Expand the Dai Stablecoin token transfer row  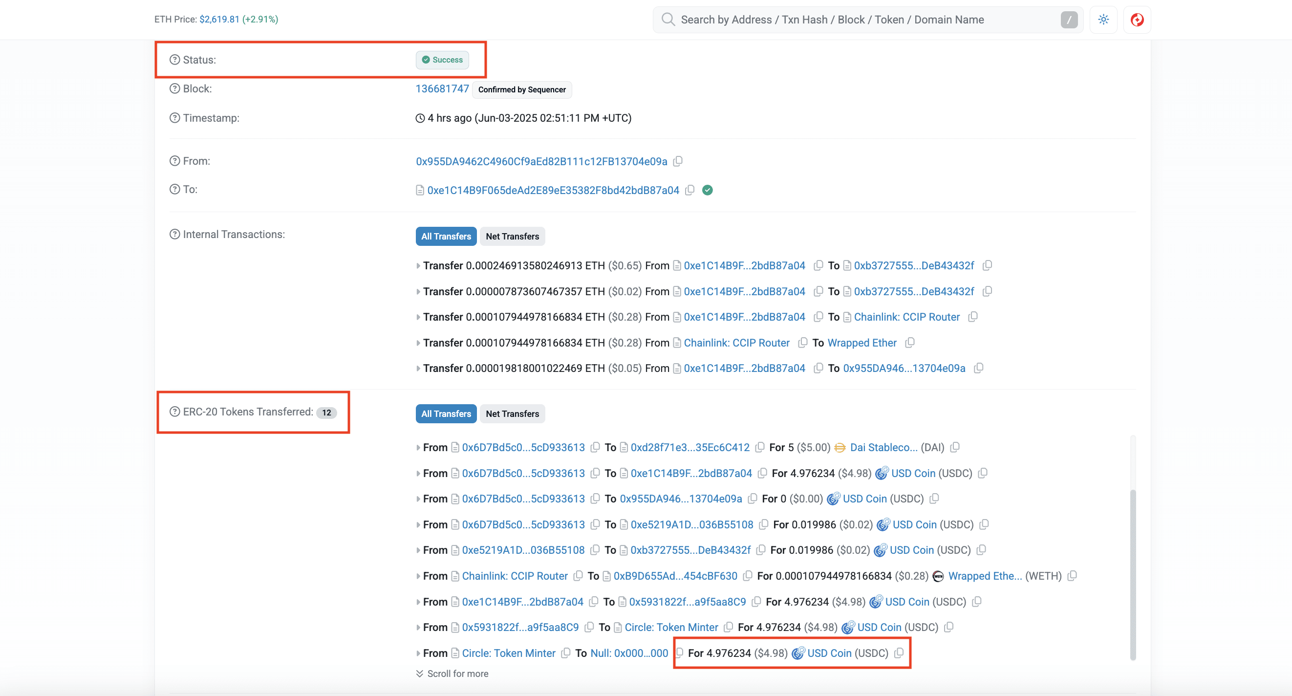coord(418,448)
